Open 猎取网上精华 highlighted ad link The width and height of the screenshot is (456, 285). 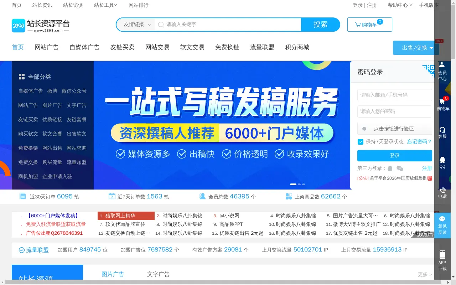point(126,216)
